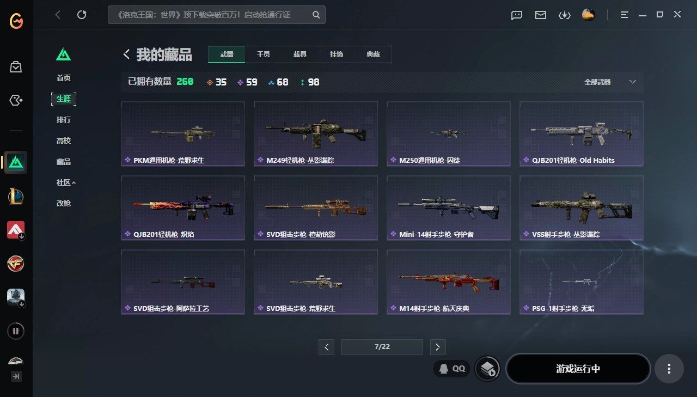Click the QQ penguin button
The height and width of the screenshot is (397, 697).
(451, 369)
